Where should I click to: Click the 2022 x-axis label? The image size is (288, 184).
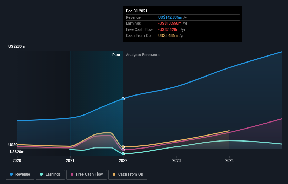point(123,161)
